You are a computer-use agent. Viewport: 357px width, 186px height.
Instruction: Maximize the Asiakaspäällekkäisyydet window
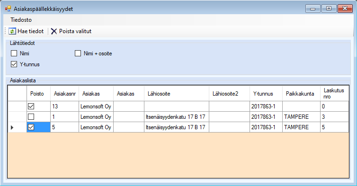tap(329, 9)
